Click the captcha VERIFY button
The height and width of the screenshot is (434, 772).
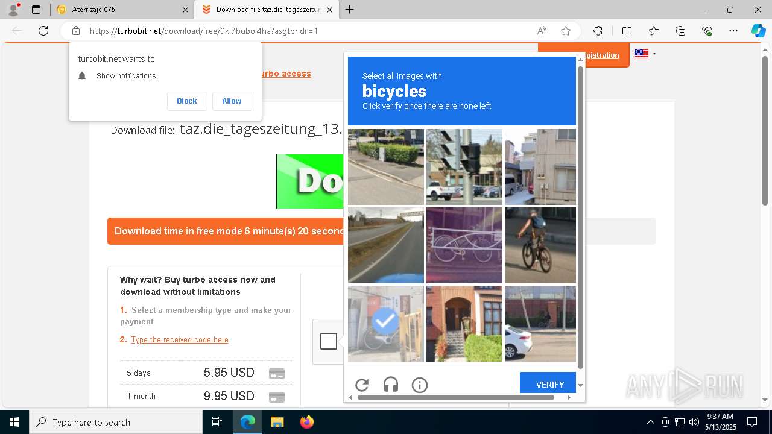548,384
